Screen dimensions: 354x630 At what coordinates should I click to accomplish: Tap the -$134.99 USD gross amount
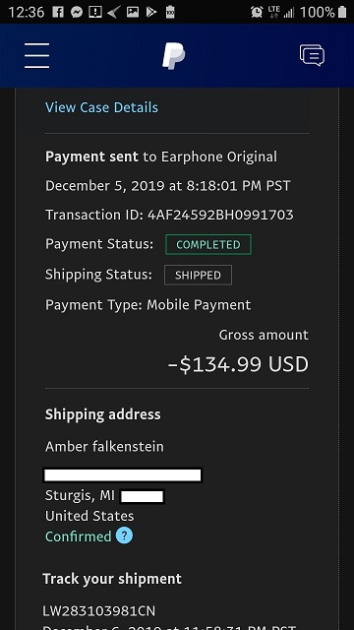tap(238, 364)
